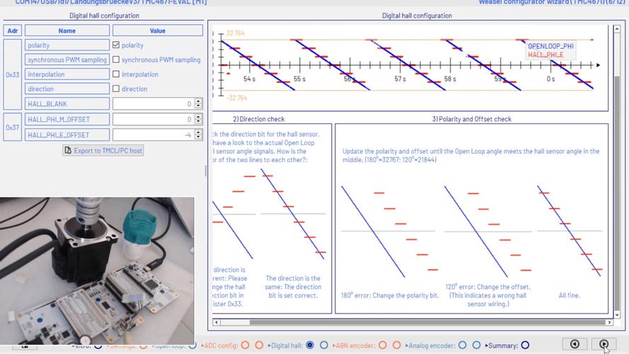The height and width of the screenshot is (354, 629).
Task: Enable synchronous PWM sampling checkbox
Action: tap(116, 59)
